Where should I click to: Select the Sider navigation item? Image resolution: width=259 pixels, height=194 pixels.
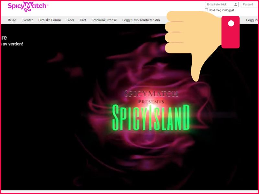coord(70,20)
